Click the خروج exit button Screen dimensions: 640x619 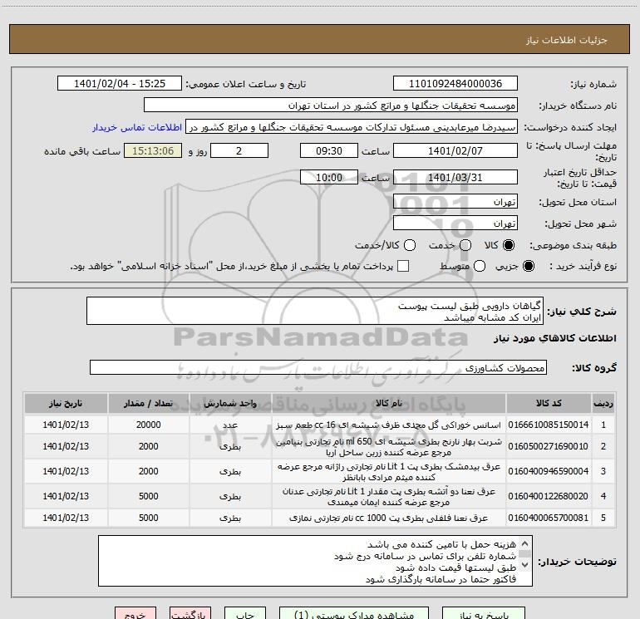click(x=135, y=613)
